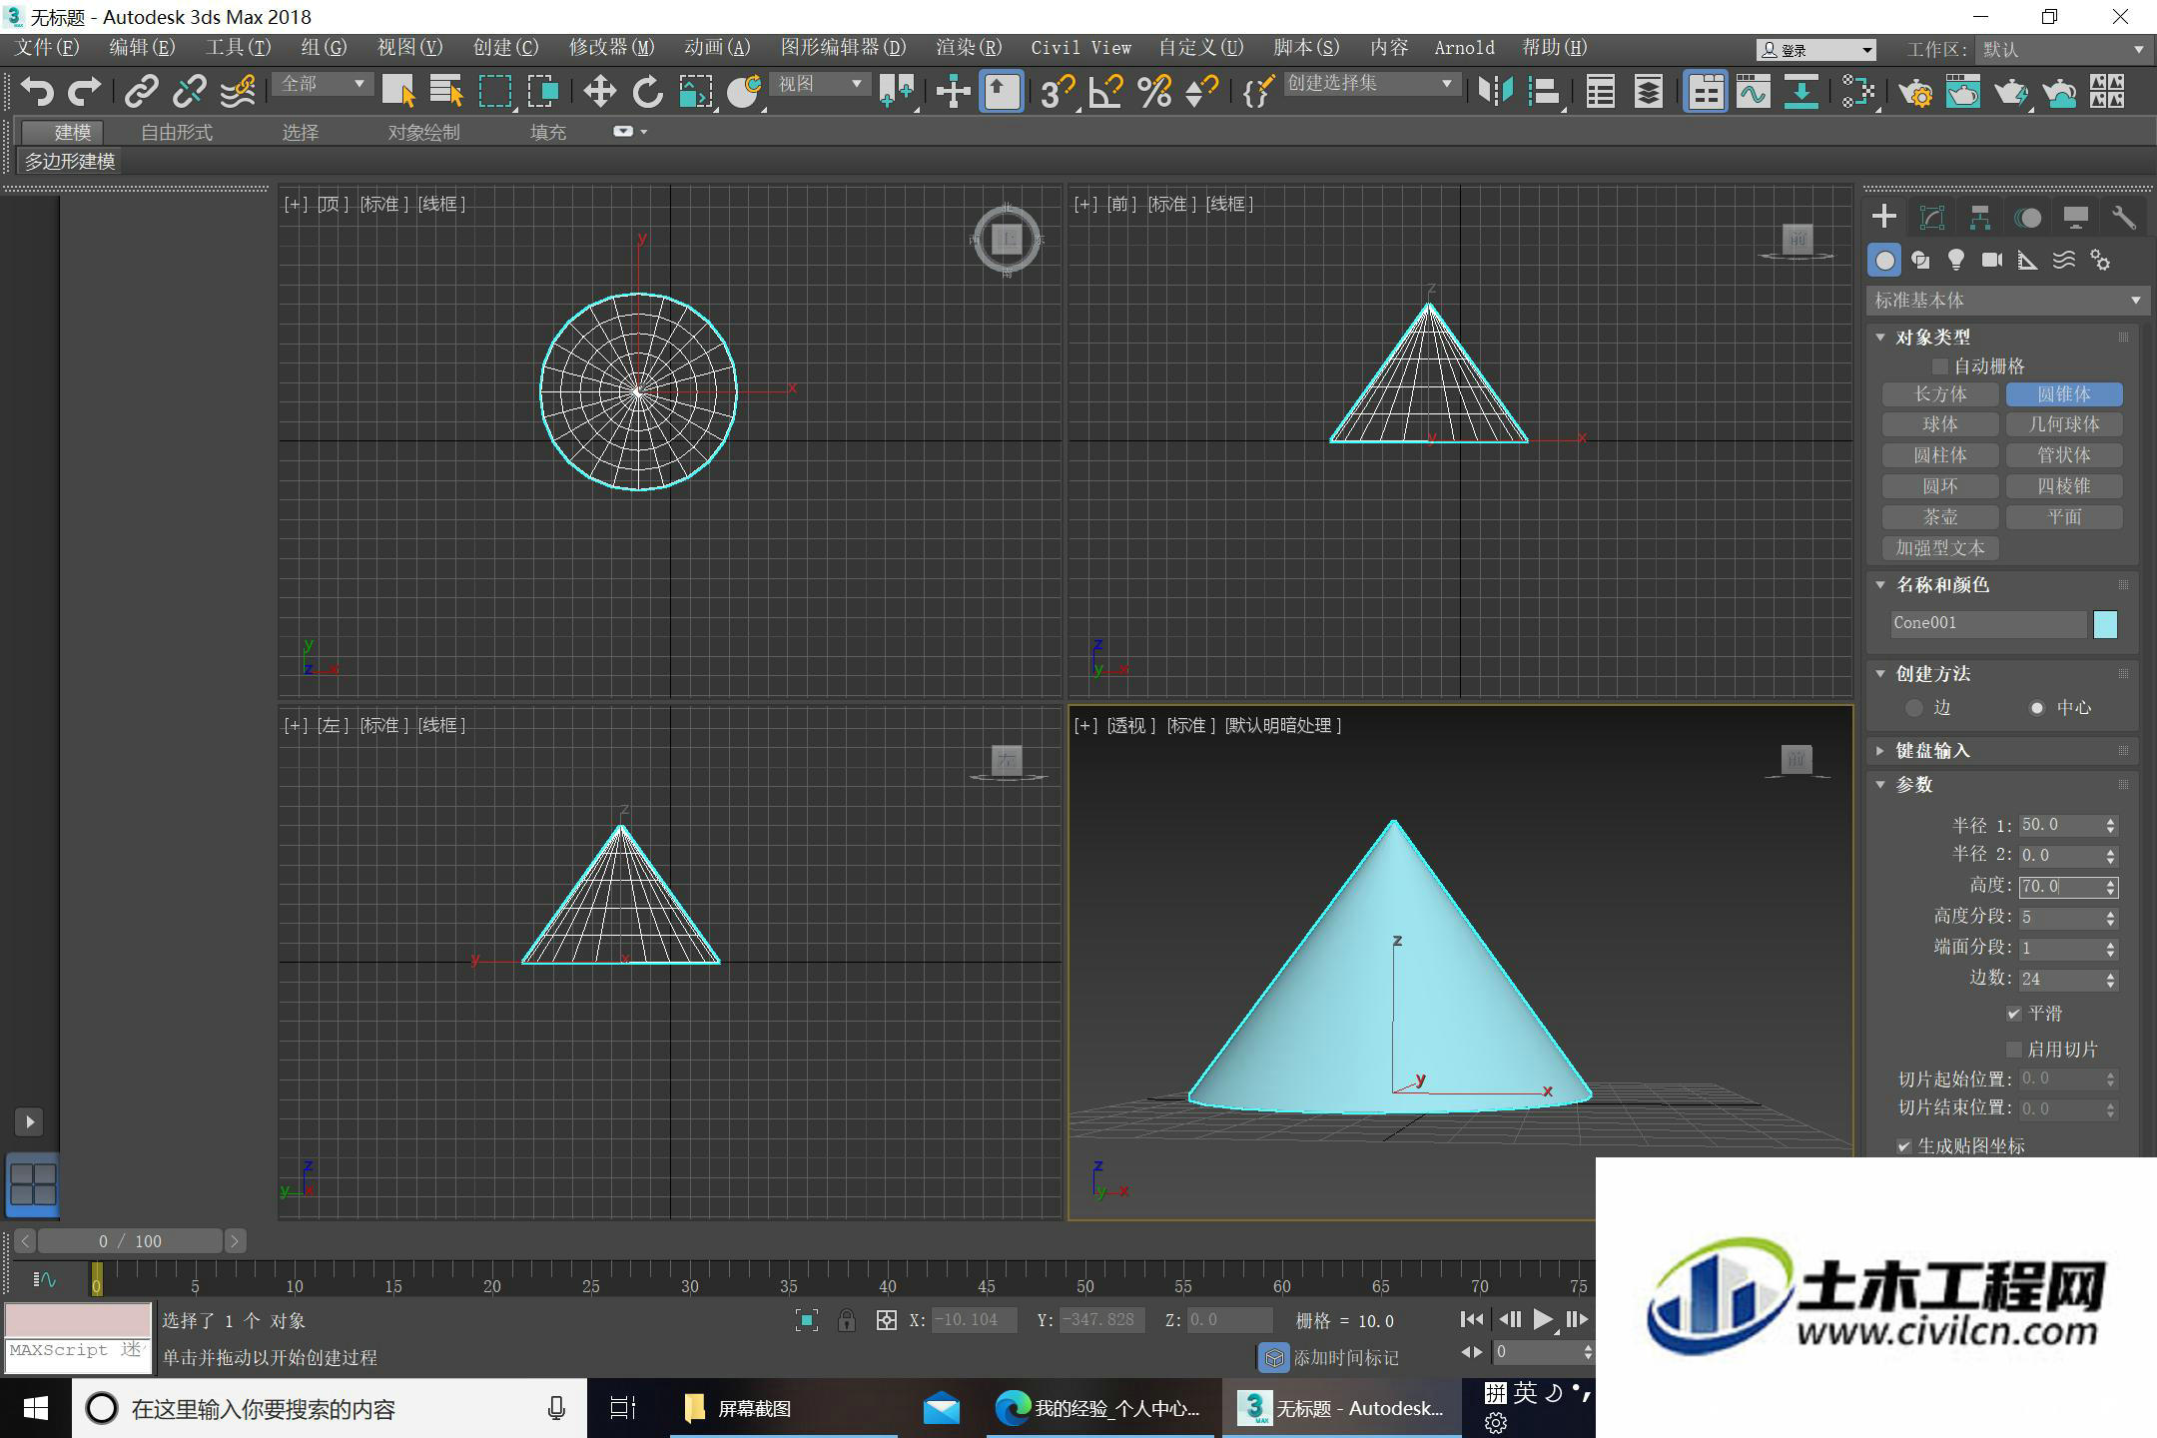Click the 四棱锥 pyramid button
This screenshot has width=2157, height=1438.
click(x=2064, y=486)
